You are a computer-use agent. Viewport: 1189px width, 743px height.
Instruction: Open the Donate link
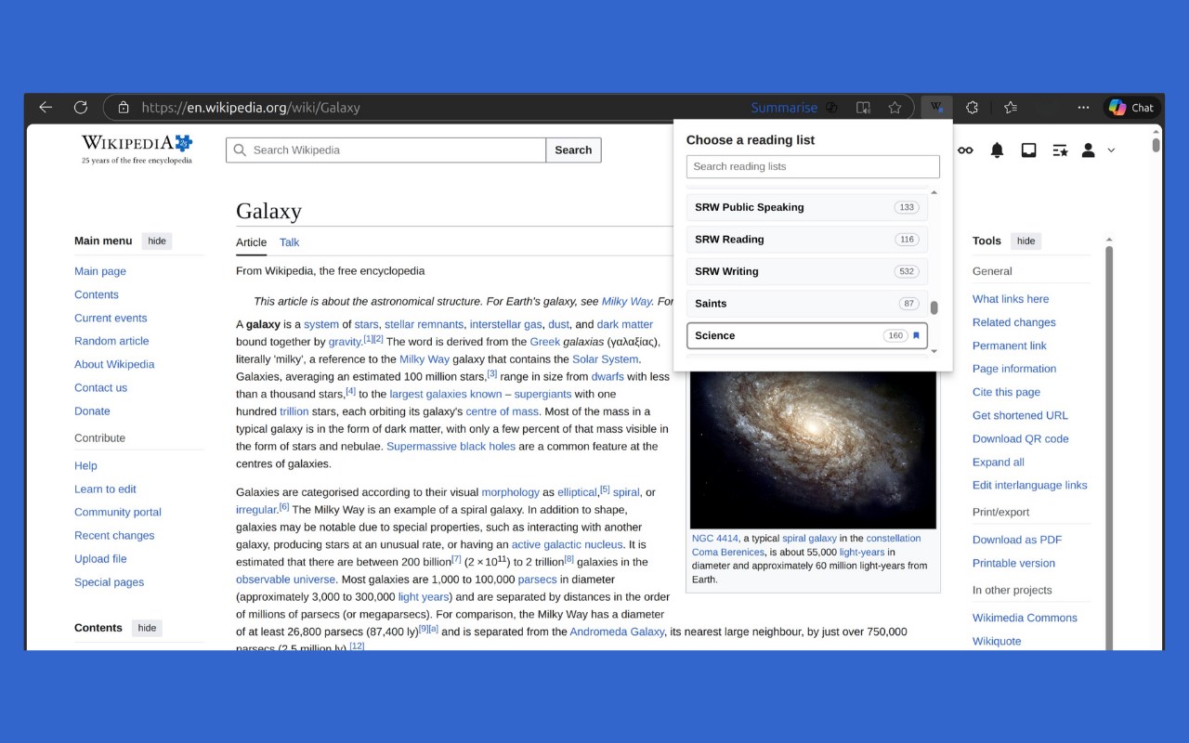tap(92, 411)
